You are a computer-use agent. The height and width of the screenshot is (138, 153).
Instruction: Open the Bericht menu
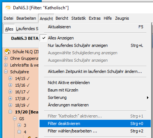click(62, 18)
